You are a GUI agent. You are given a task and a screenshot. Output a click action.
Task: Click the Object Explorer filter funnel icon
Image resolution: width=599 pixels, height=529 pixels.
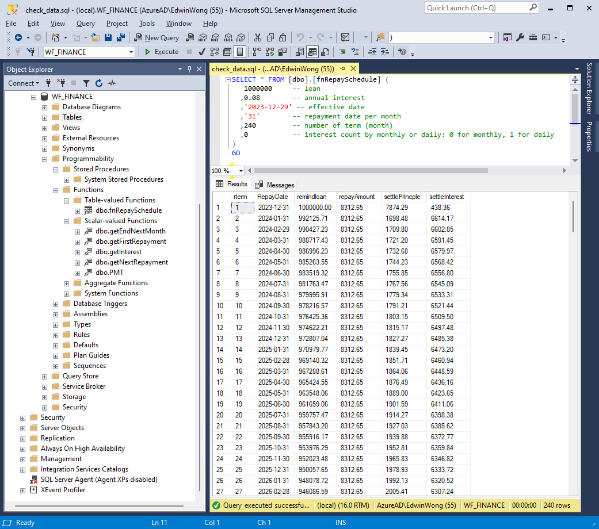point(86,83)
